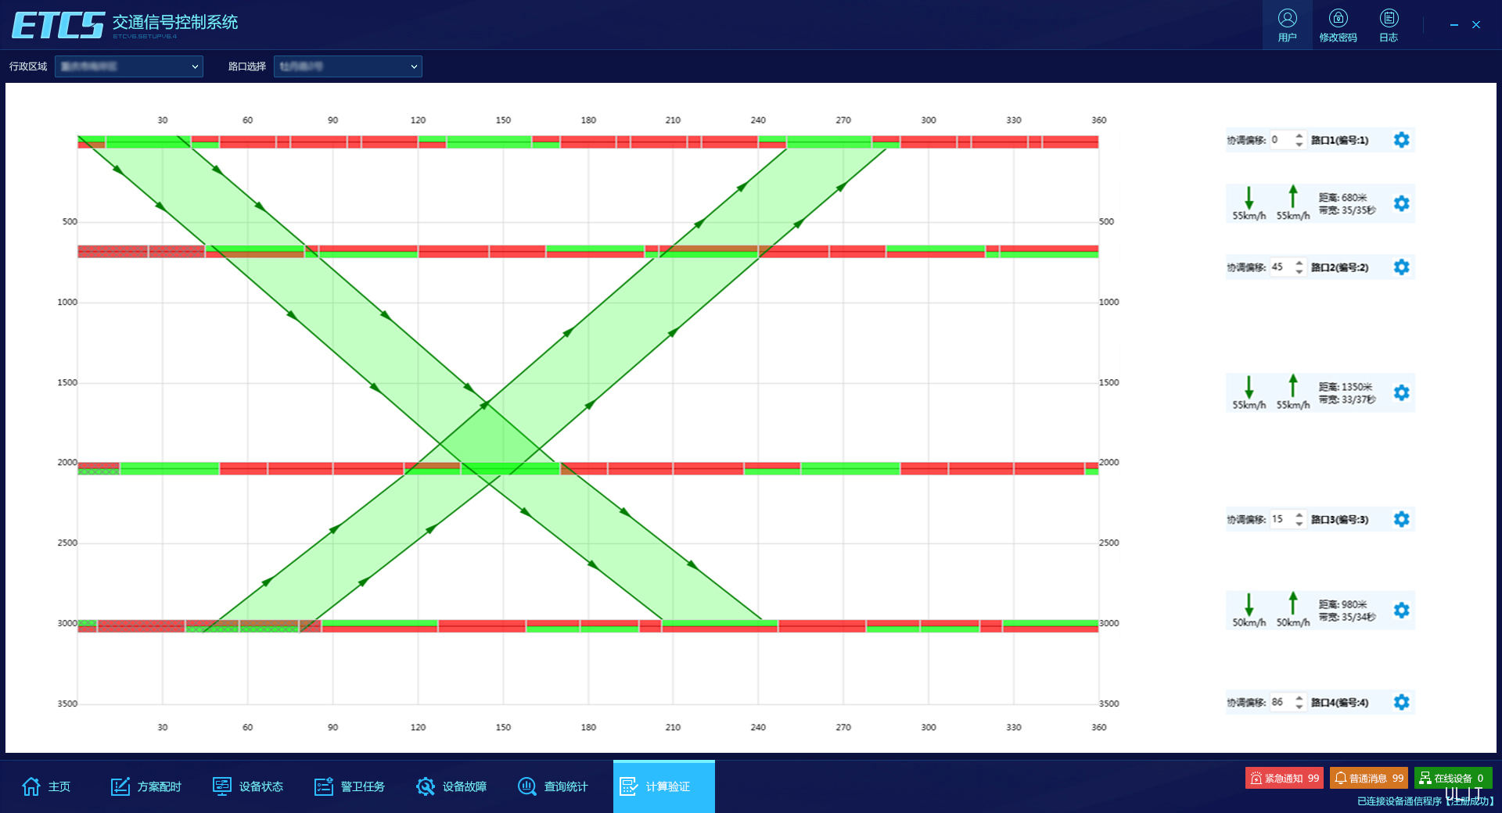1502x813 pixels.
Task: Open settings gear for 路口1(编号:1)
Action: click(x=1401, y=140)
